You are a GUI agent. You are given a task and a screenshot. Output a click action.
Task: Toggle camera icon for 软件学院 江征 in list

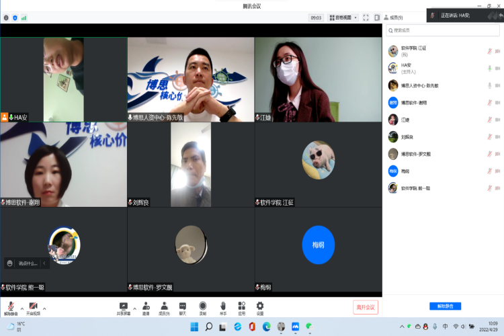(x=497, y=51)
